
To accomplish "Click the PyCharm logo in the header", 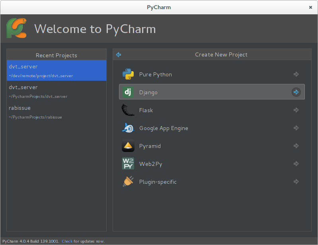I will point(16,28).
